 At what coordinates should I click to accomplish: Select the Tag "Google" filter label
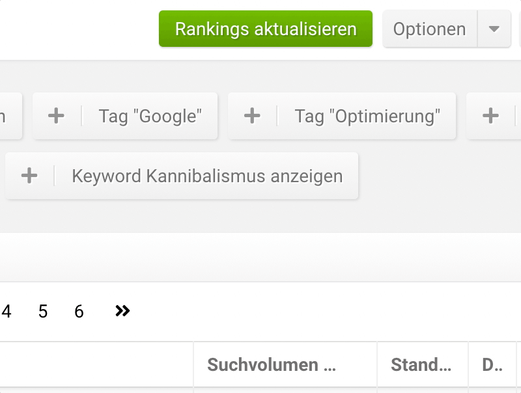[x=150, y=116]
